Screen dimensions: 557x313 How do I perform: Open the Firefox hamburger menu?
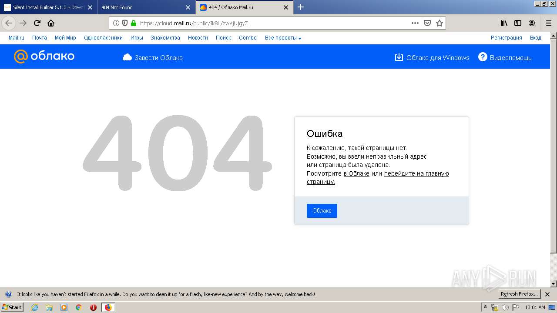548,23
